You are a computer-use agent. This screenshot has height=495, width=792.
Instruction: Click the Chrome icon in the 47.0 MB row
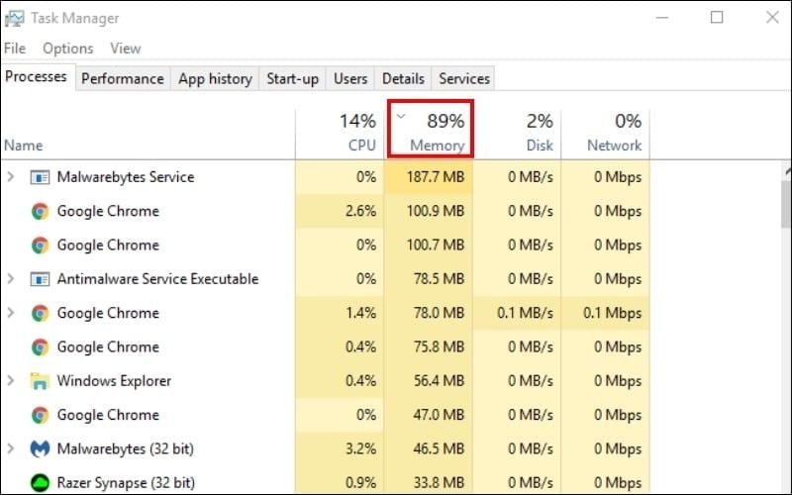40,415
